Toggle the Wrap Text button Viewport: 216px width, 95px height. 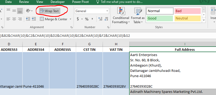pos(50,11)
